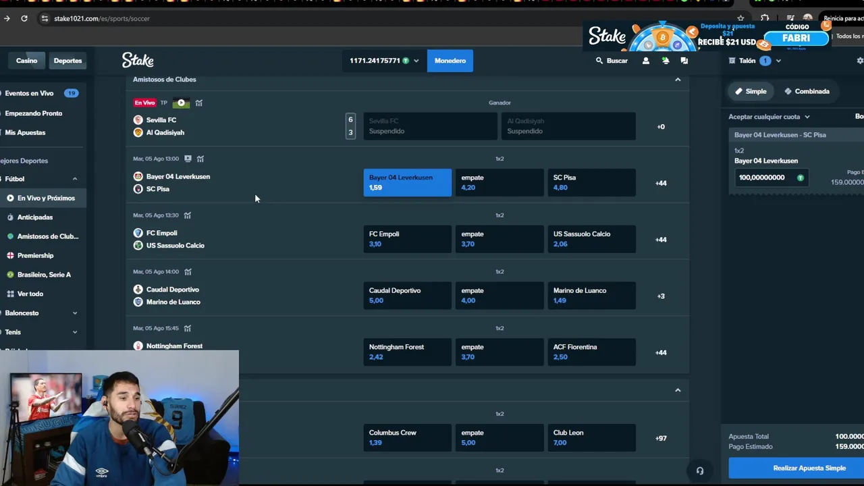This screenshot has width=864, height=486.
Task: Switch to the Deportes tab
Action: (x=67, y=61)
